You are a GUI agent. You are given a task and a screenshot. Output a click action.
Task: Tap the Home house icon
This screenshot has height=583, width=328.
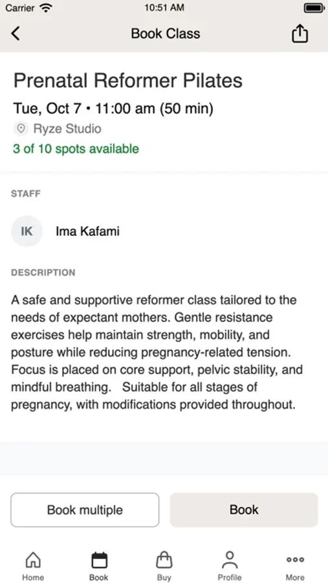33,560
